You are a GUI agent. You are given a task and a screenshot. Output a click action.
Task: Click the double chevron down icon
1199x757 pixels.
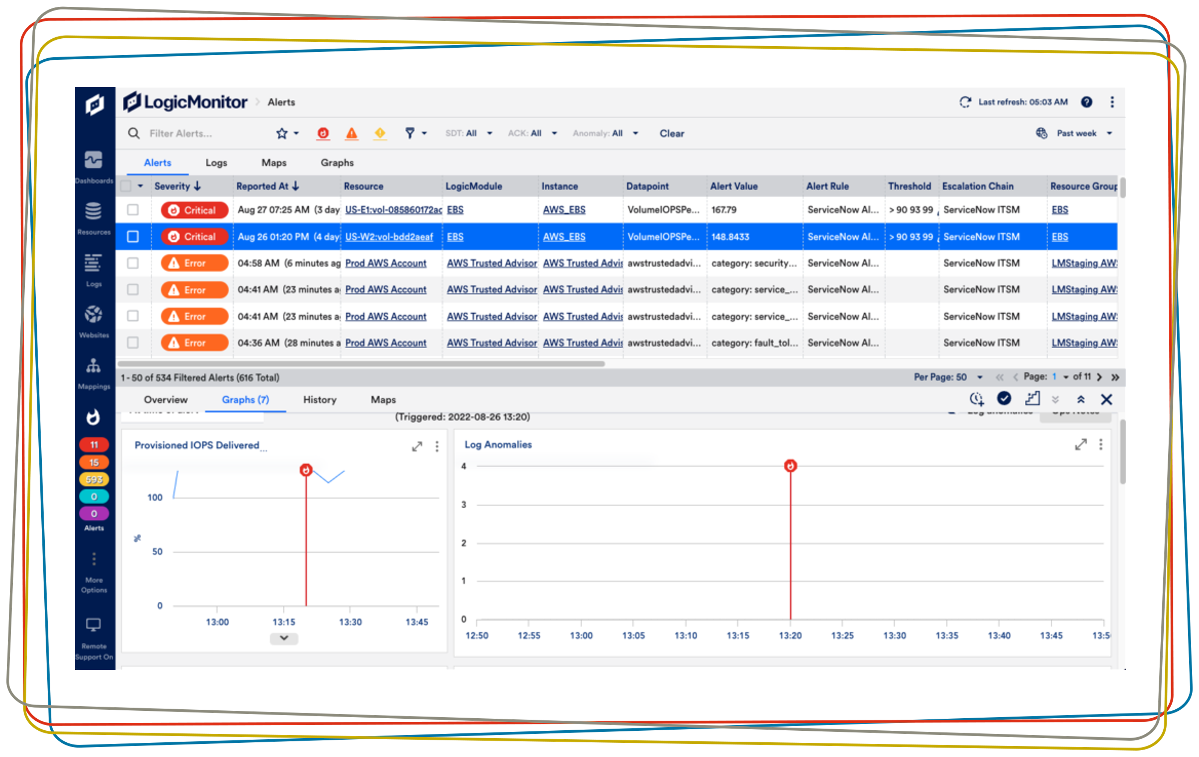coord(1056,399)
